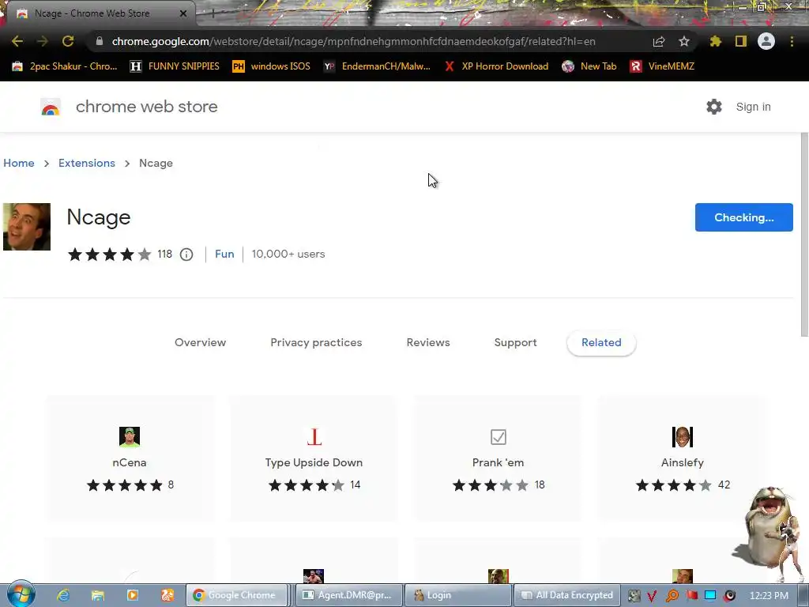Open the share page icon in address bar
This screenshot has width=809, height=607.
point(659,42)
